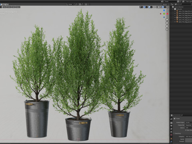192x144 pixels.
Task: Click the green Y axis gizmo handle
Action: click(x=164, y=14)
